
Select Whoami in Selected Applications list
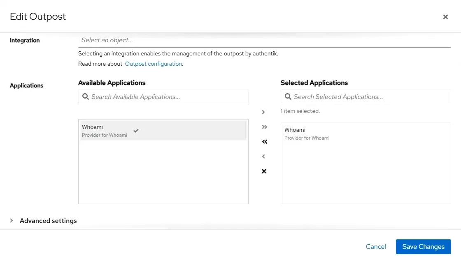pos(366,133)
